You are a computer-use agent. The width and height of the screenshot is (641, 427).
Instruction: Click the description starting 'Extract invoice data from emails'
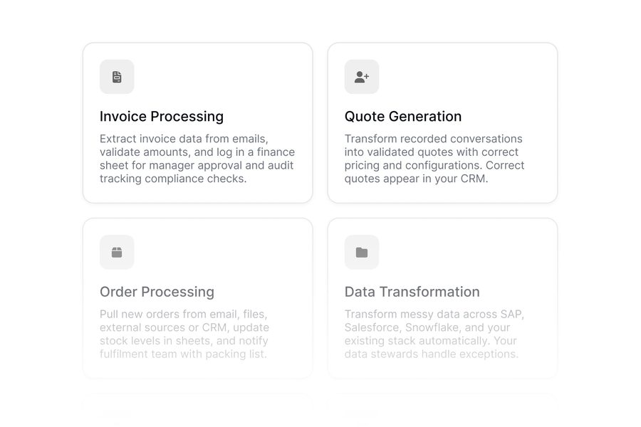pos(197,159)
